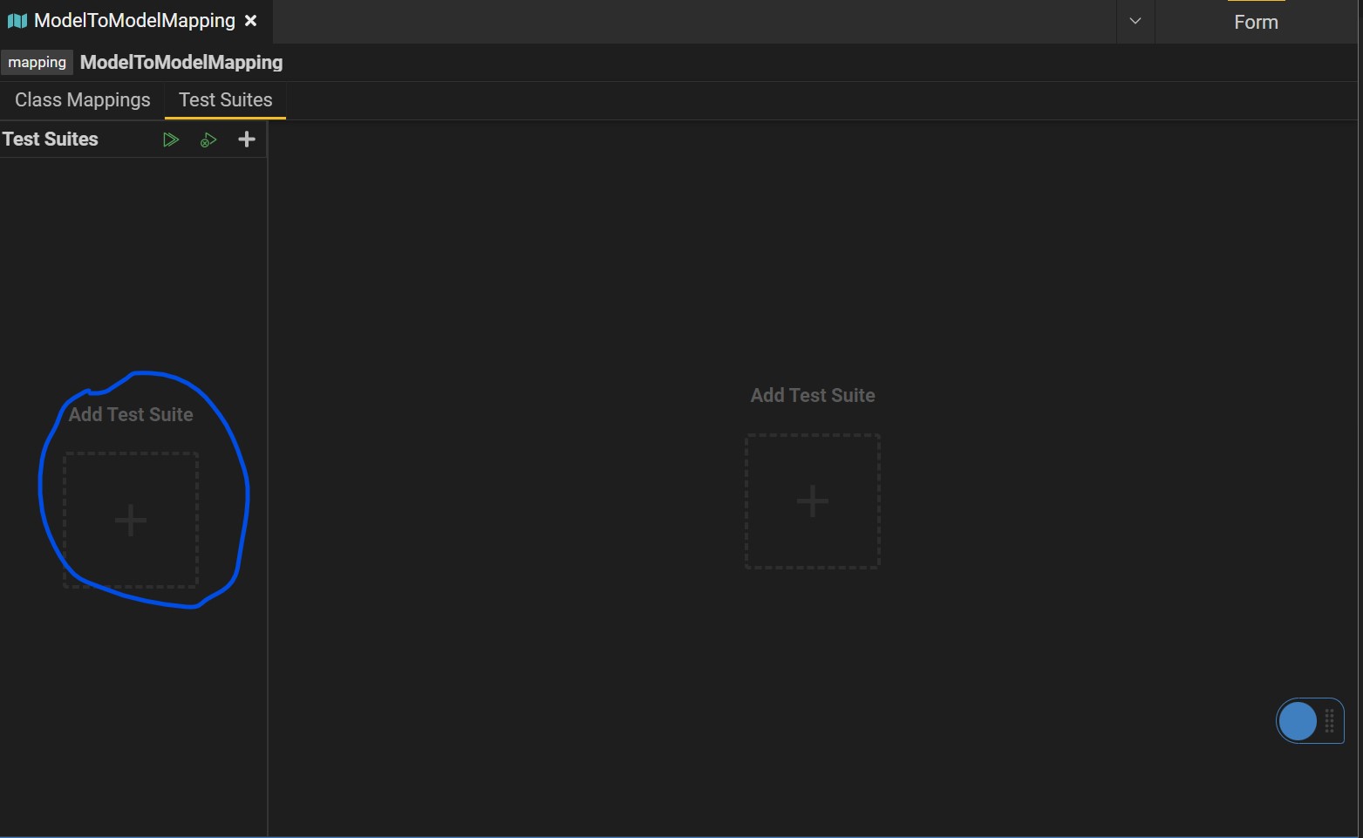Select the Test Suites tab
This screenshot has width=1363, height=838.
pyautogui.click(x=226, y=100)
